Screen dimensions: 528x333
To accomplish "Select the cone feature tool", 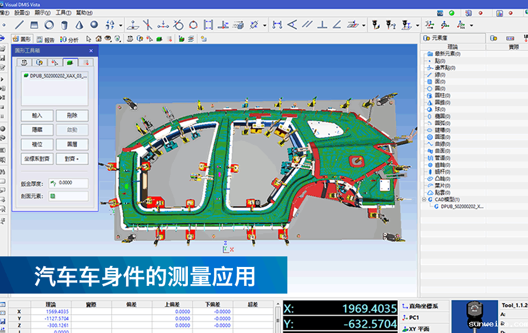I will 79,24.
